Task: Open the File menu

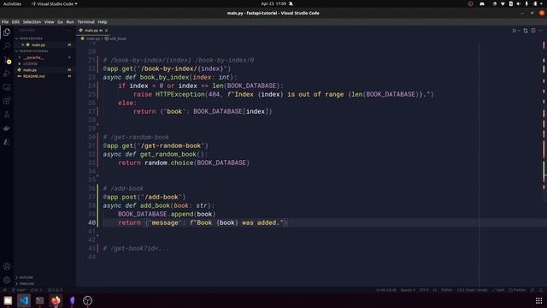Action: pyautogui.click(x=5, y=22)
